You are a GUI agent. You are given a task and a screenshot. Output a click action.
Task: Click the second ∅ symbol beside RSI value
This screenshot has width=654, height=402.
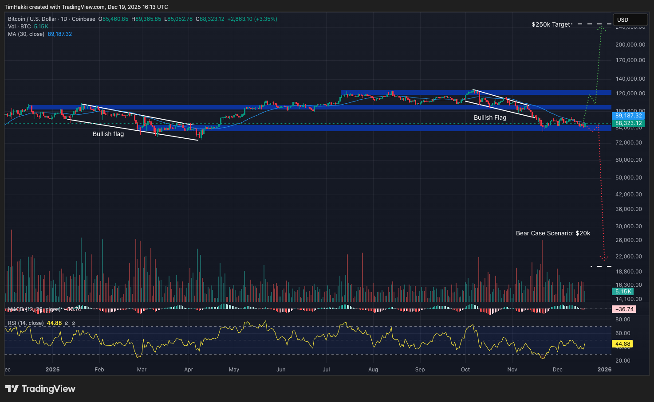[x=74, y=323]
